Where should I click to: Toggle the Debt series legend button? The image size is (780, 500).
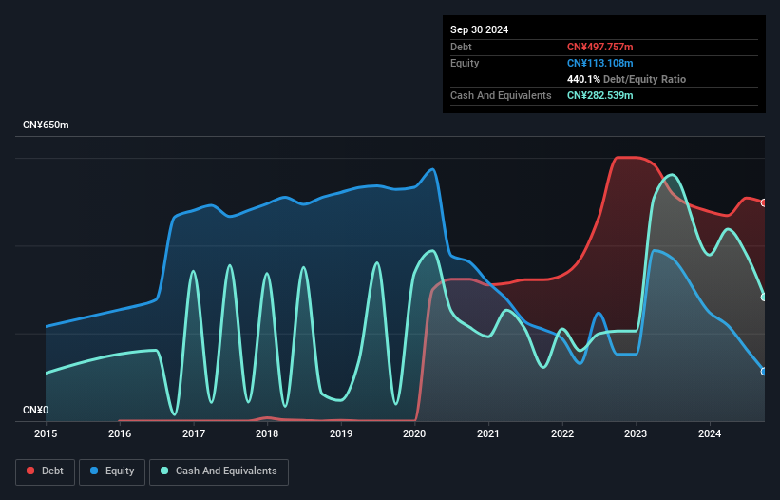pos(46,471)
